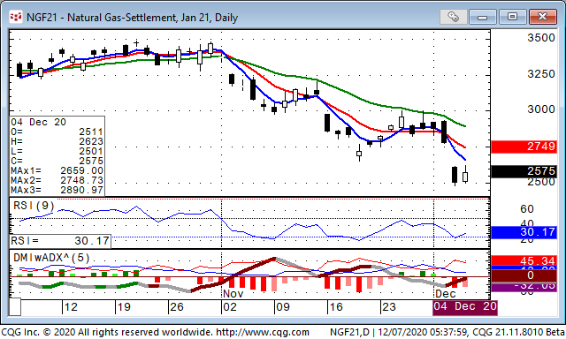
Task: Click the Dec month label
Action: click(446, 294)
